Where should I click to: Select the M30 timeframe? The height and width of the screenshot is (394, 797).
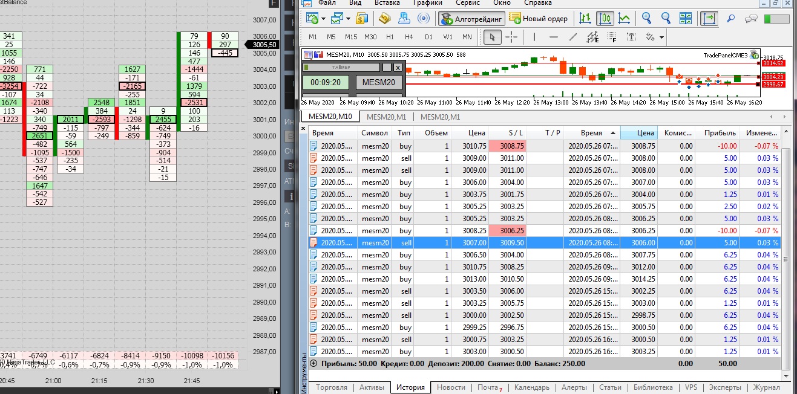(x=370, y=37)
